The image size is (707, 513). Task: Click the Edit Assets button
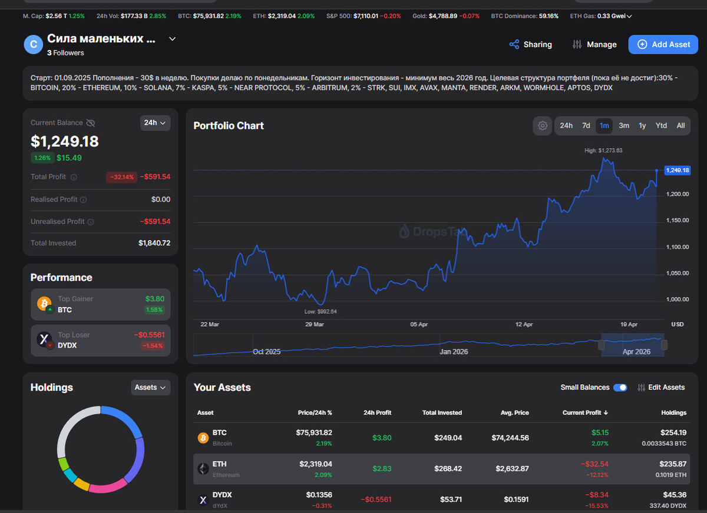(661, 388)
